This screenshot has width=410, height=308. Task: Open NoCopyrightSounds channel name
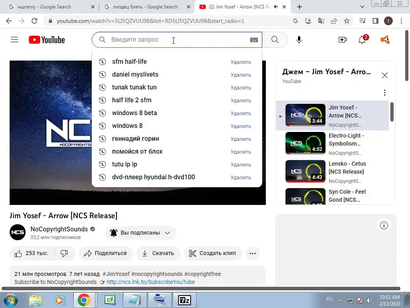click(59, 229)
